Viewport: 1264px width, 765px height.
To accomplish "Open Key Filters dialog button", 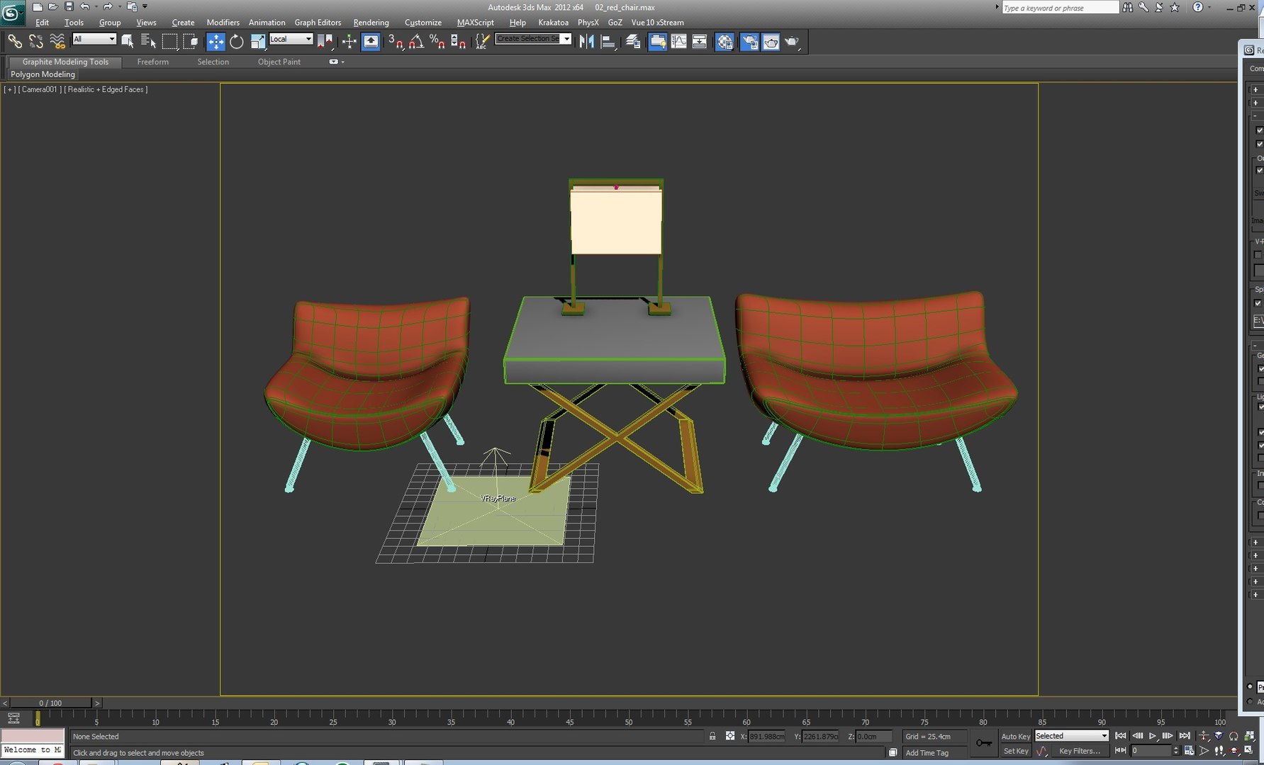I will tap(1079, 751).
